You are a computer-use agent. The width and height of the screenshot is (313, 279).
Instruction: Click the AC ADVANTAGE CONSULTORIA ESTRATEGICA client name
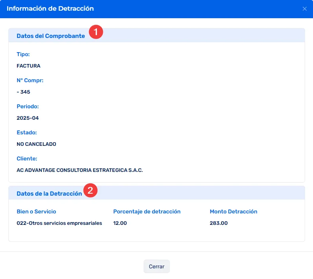click(80, 170)
